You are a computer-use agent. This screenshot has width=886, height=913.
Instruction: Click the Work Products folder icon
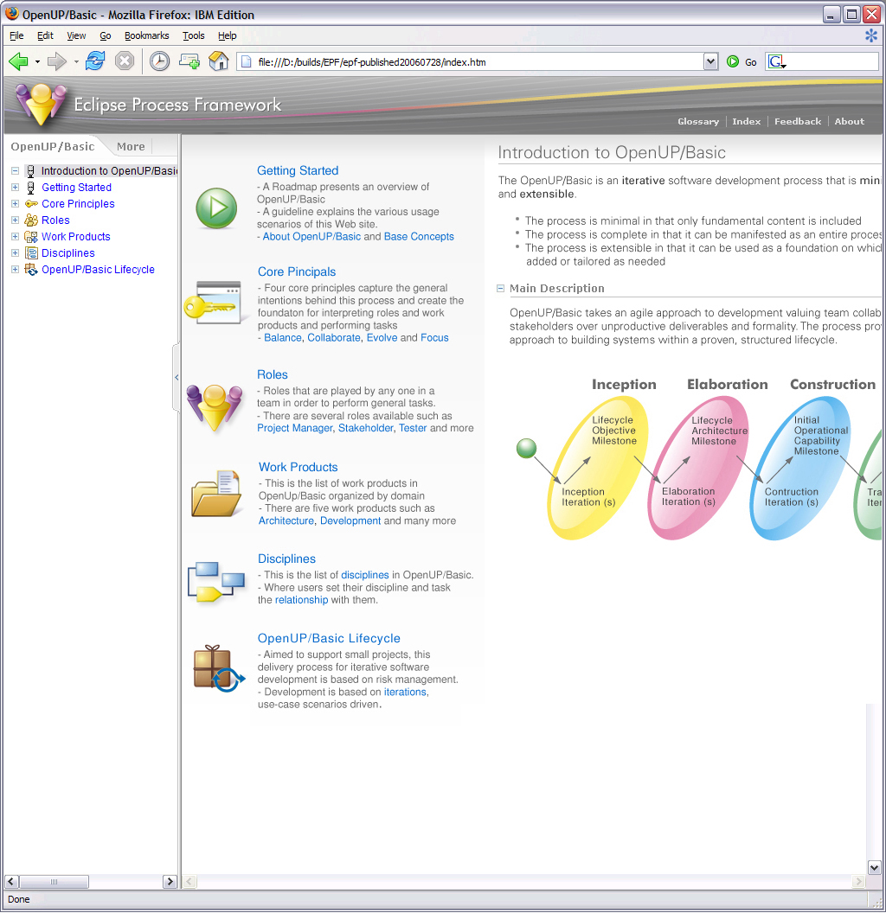tap(217, 494)
